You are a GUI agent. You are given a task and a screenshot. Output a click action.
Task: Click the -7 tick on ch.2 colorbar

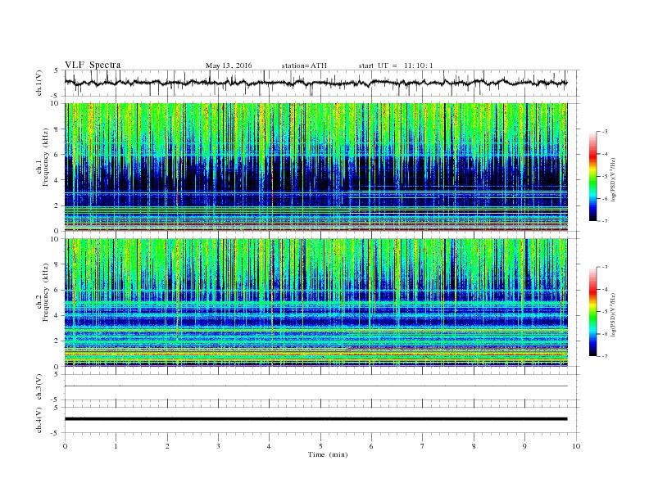click(605, 356)
